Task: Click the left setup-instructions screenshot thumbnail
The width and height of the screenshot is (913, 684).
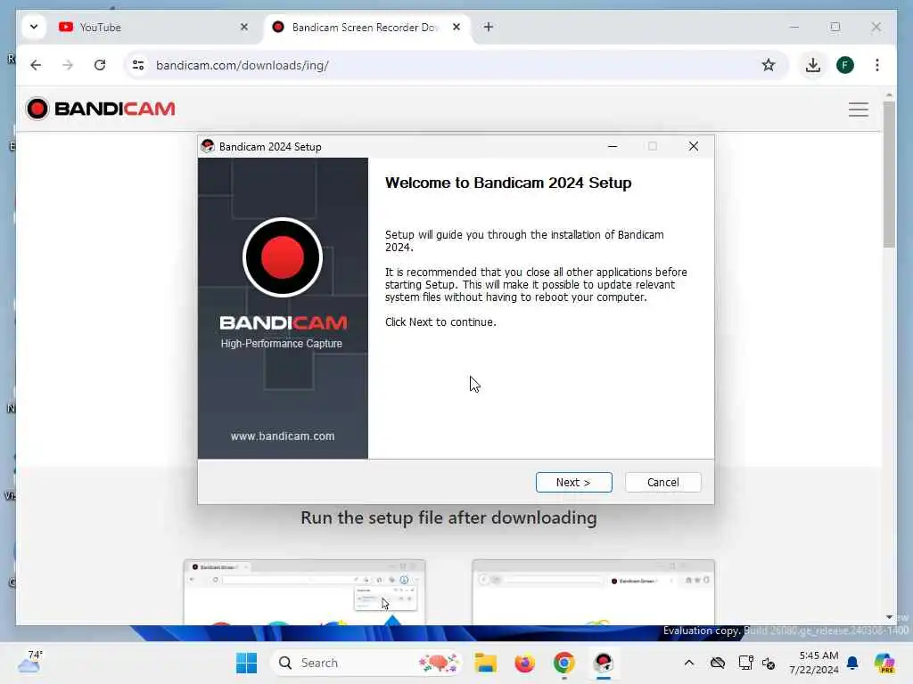Action: tap(305, 592)
